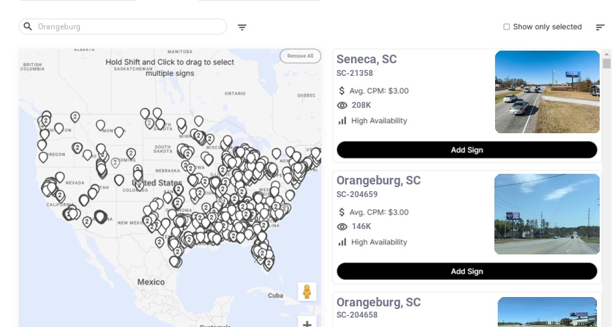Screen dimensions: 613x327
Task: Open the Seneca, SC billboard photo
Action: [547, 92]
